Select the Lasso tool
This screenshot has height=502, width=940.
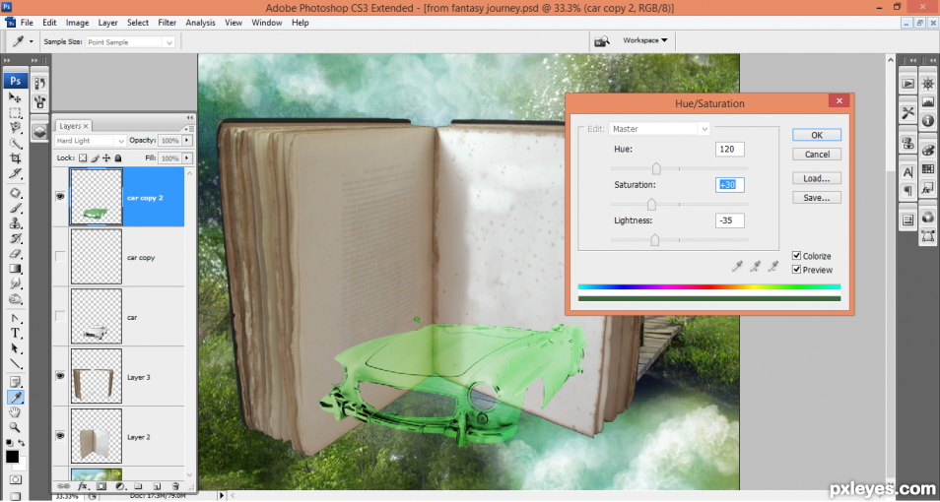15,128
